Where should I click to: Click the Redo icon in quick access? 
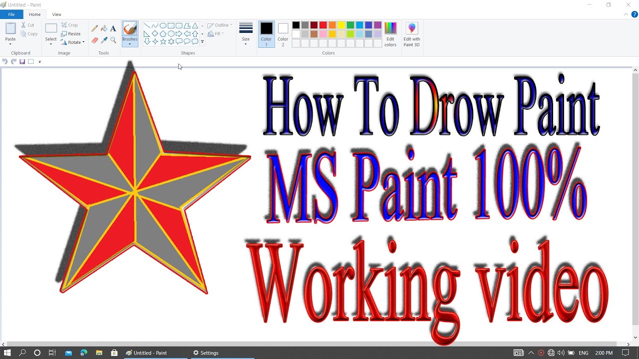click(13, 62)
